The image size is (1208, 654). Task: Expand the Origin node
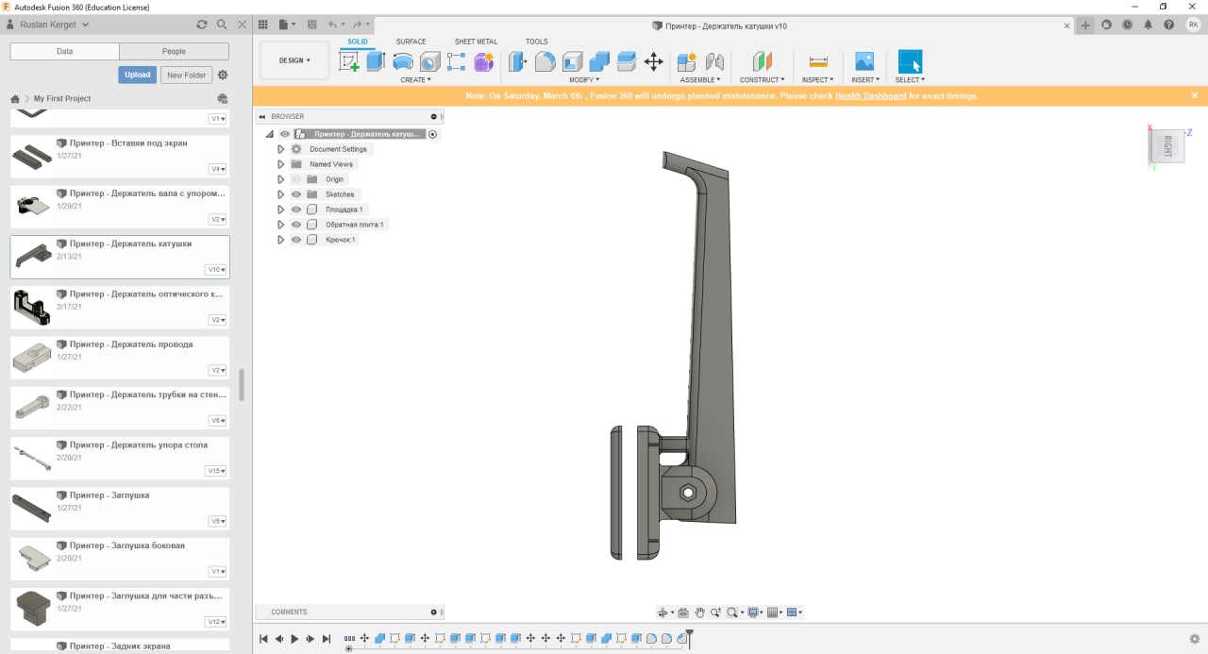[x=280, y=179]
